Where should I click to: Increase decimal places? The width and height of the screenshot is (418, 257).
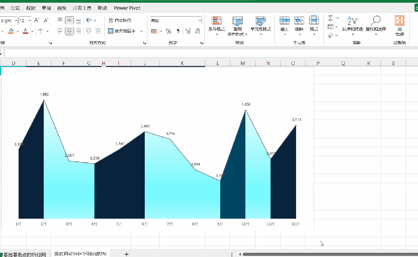[x=188, y=31]
